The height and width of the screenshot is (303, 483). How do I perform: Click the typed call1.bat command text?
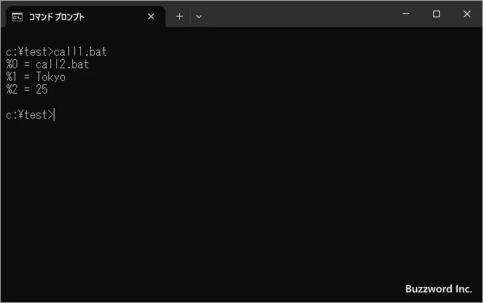(x=80, y=52)
